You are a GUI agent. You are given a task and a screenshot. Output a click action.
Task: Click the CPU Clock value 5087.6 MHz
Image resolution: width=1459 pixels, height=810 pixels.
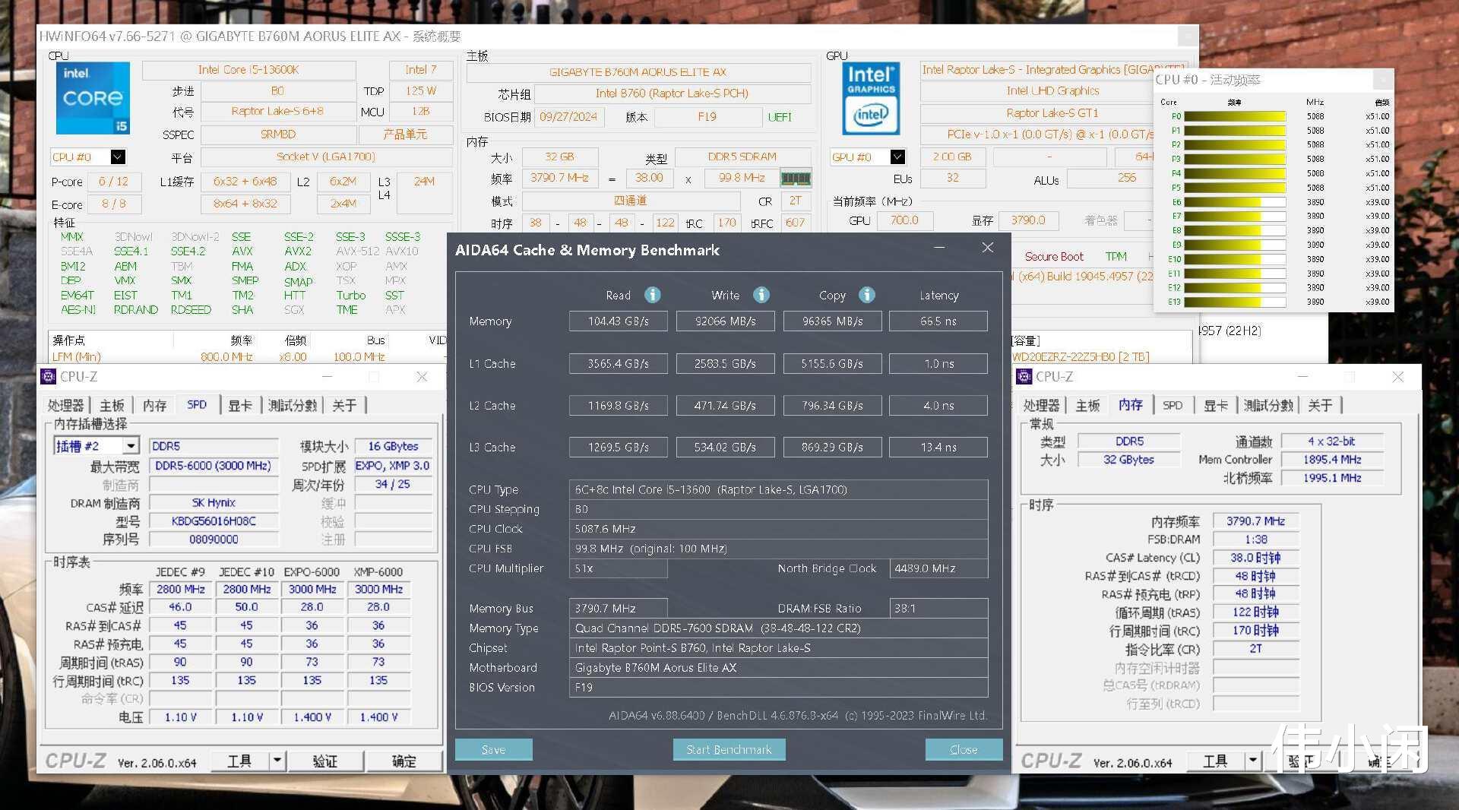pos(779,529)
